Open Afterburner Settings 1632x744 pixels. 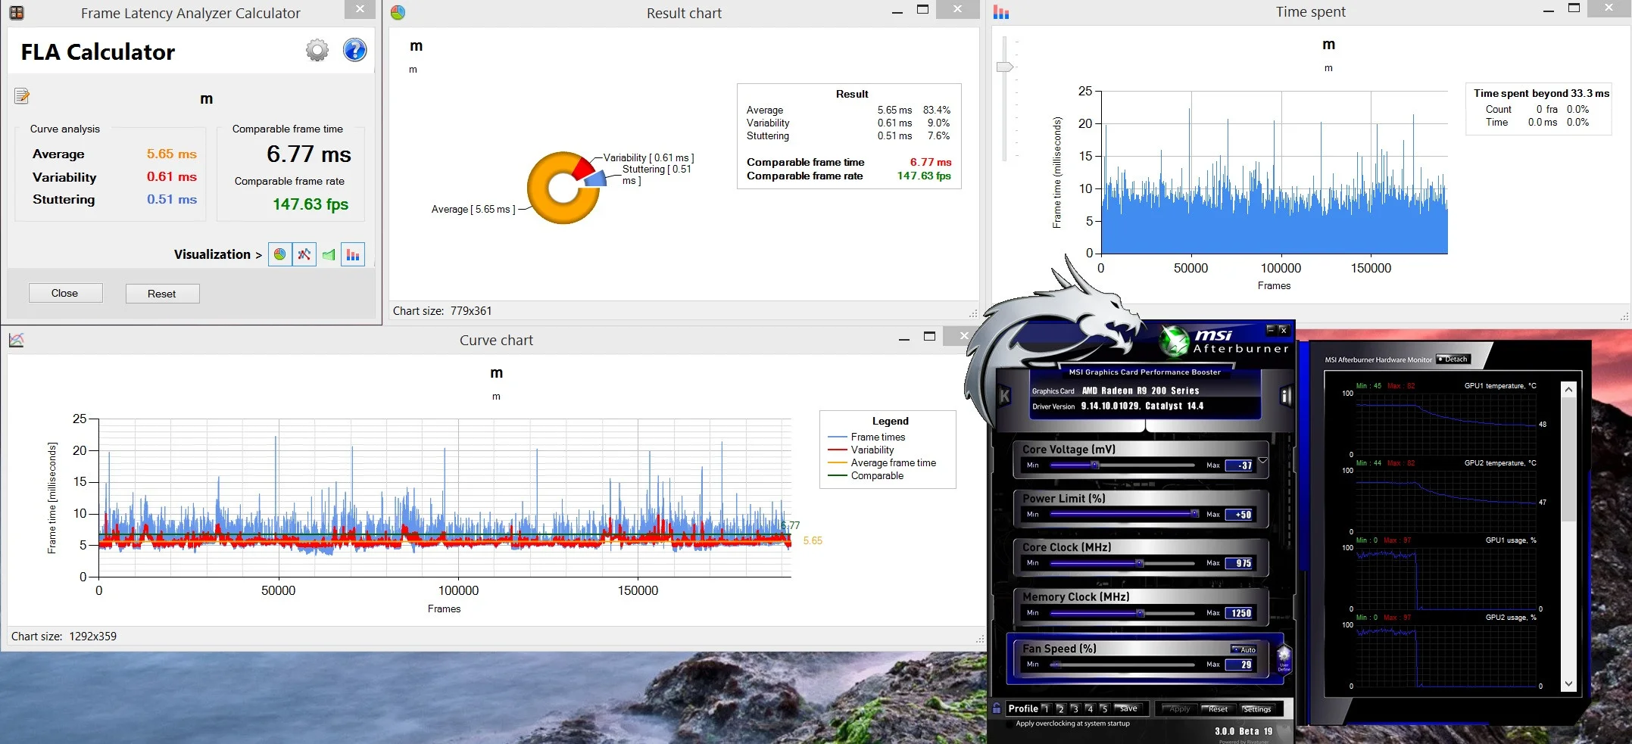(1256, 709)
